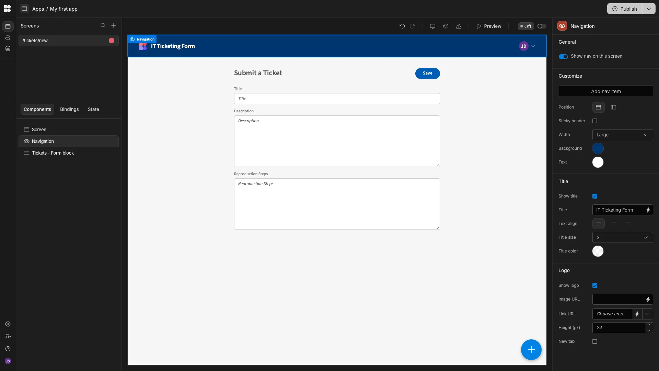The image size is (659, 371).
Task: Open binding lightning for Image URL
Action: pyautogui.click(x=648, y=299)
